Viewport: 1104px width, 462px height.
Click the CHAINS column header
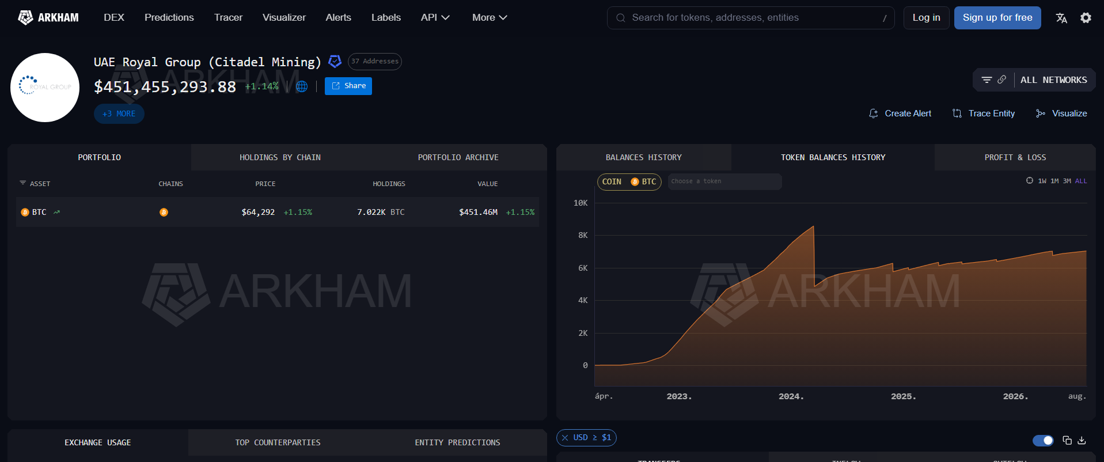(x=171, y=184)
